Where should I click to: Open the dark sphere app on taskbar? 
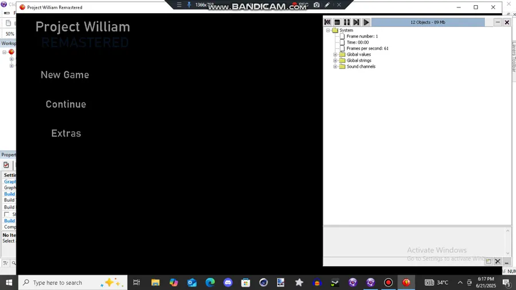point(263,283)
